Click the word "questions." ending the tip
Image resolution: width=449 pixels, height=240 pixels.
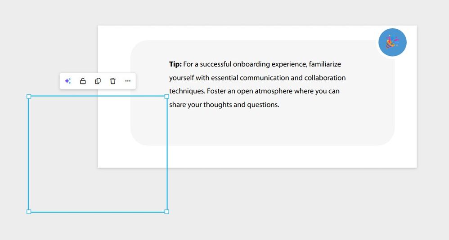[263, 105]
